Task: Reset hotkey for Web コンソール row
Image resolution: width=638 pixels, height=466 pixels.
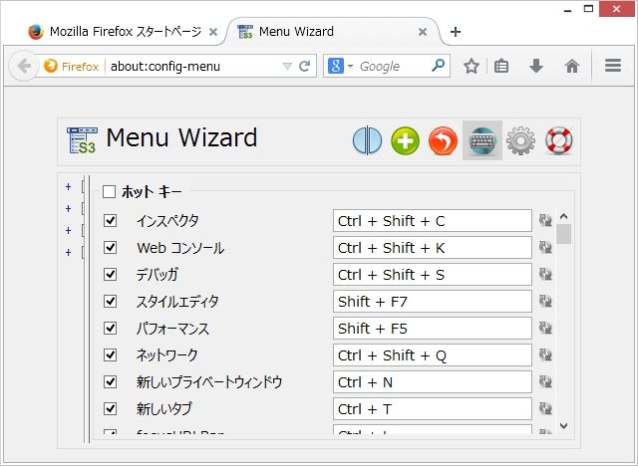Action: coord(545,247)
